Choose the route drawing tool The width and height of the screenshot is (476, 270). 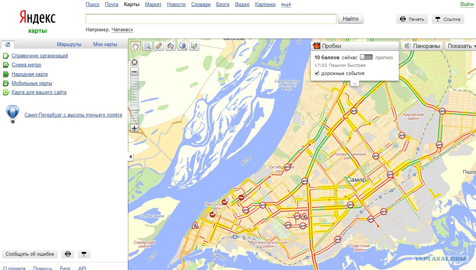tap(171, 46)
